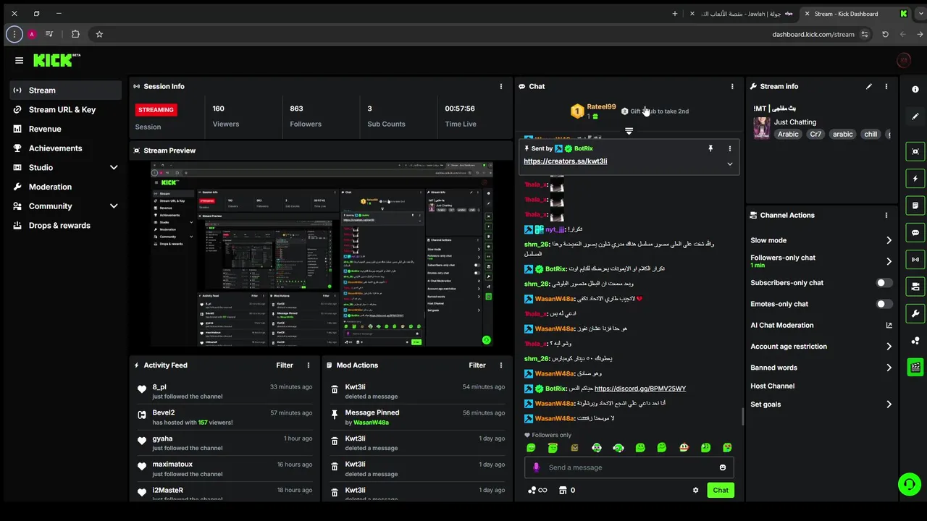This screenshot has height=521, width=927.
Task: Open Set goals chevron
Action: tap(889, 404)
